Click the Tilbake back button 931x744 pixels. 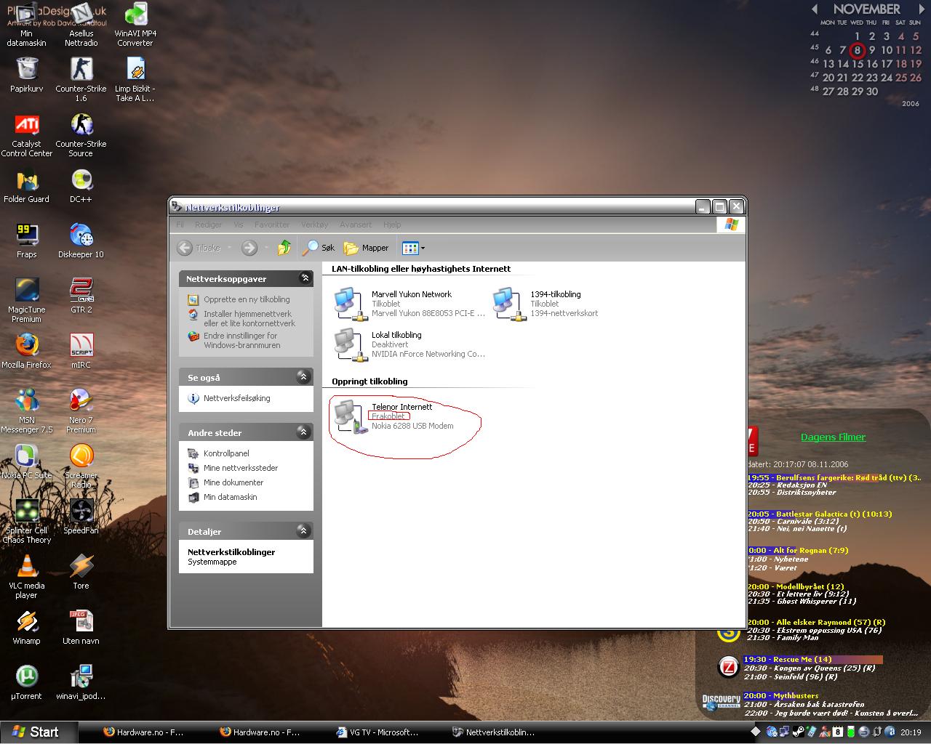pos(199,248)
